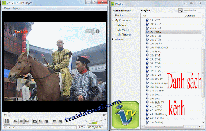206x131 pixels.
Task: Click the previous track button
Action: click(x=16, y=121)
